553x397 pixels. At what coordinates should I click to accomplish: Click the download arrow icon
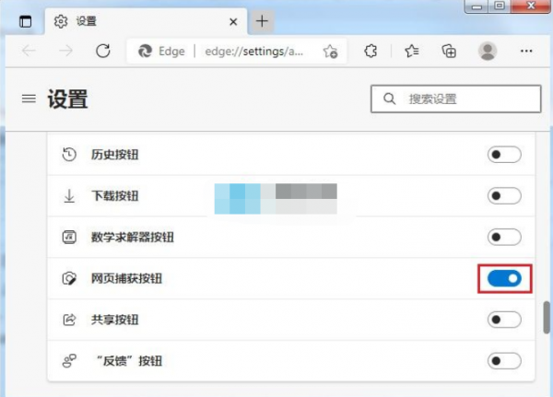[x=69, y=196]
